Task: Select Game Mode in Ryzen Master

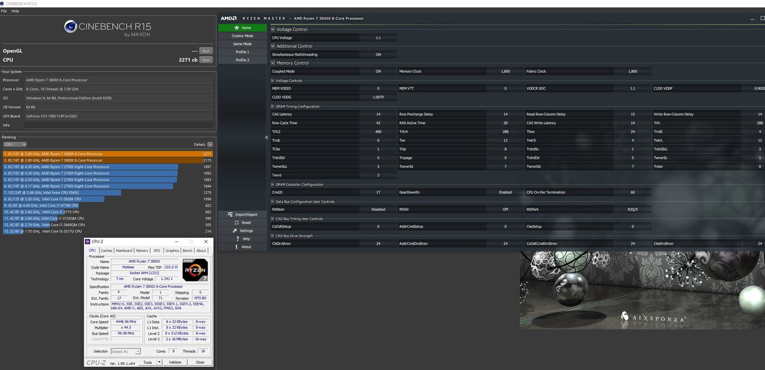Action: point(242,44)
